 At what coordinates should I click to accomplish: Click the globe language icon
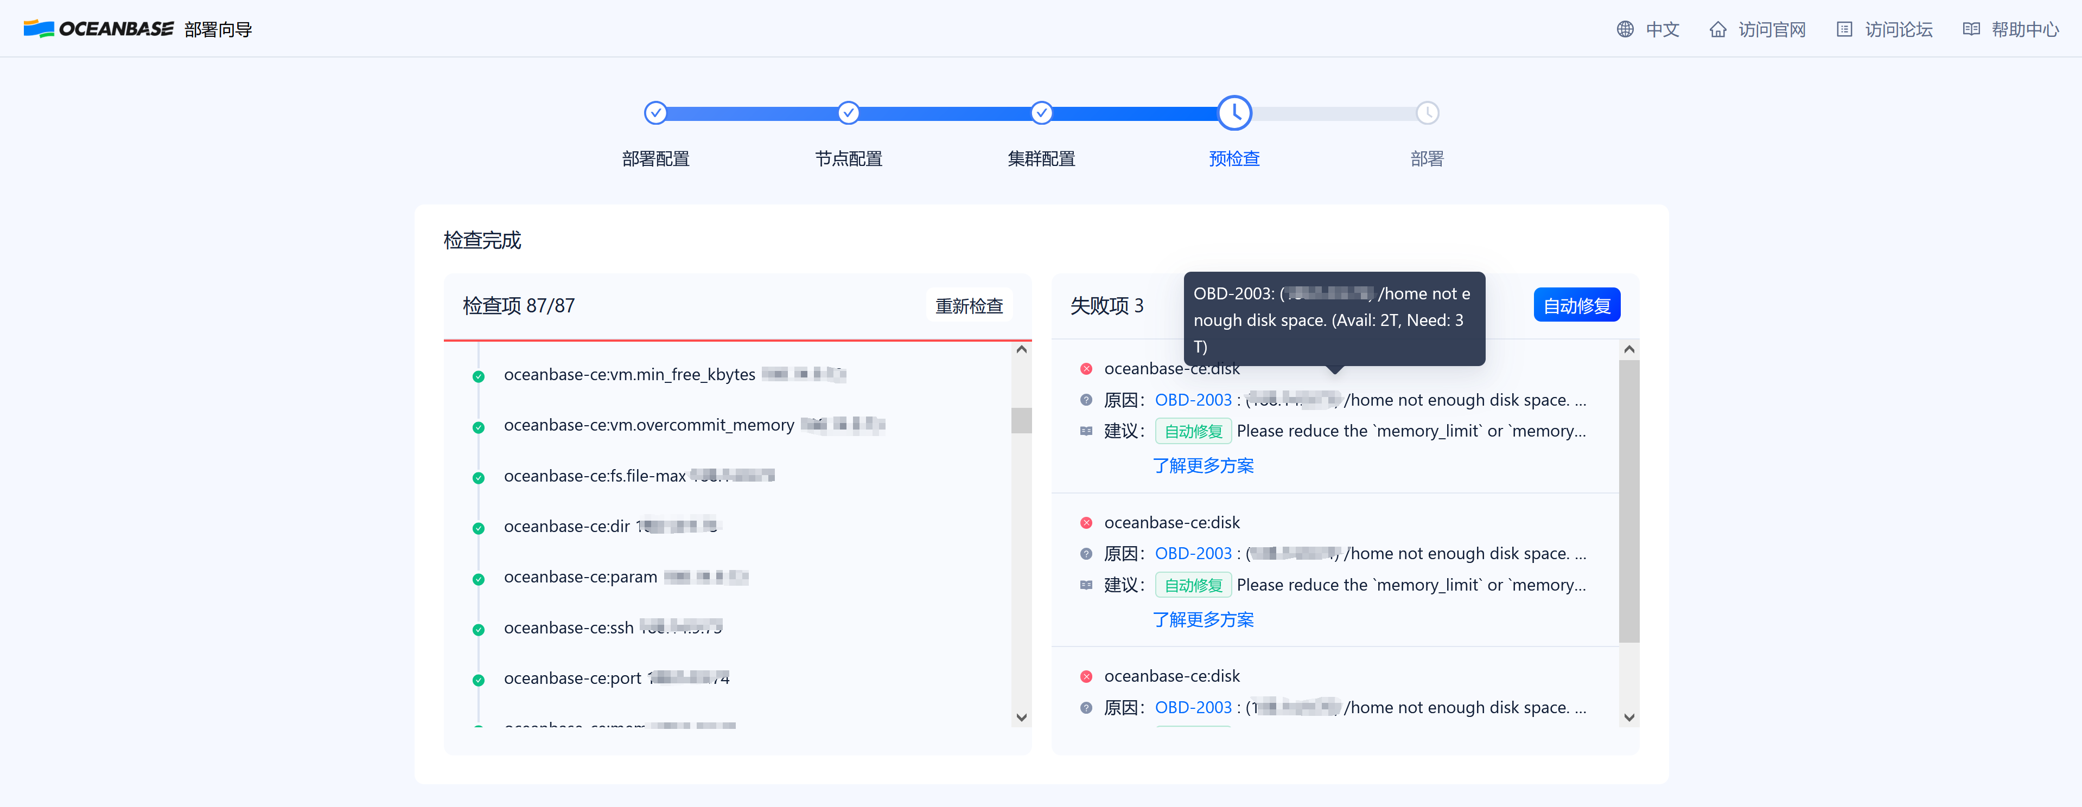click(1625, 29)
